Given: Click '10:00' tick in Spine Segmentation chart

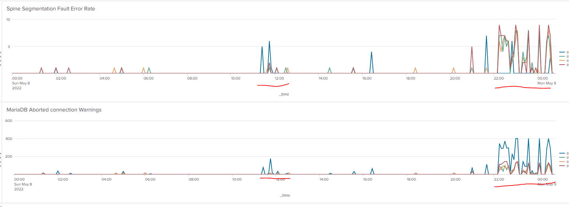Looking at the screenshot, I should click(x=235, y=78).
